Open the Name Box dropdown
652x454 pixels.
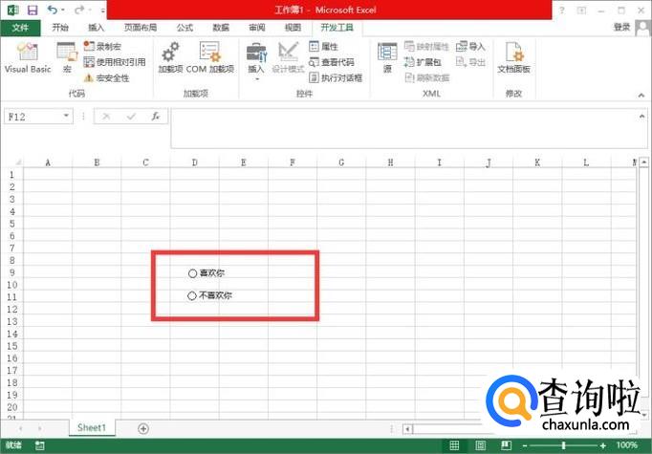point(66,116)
